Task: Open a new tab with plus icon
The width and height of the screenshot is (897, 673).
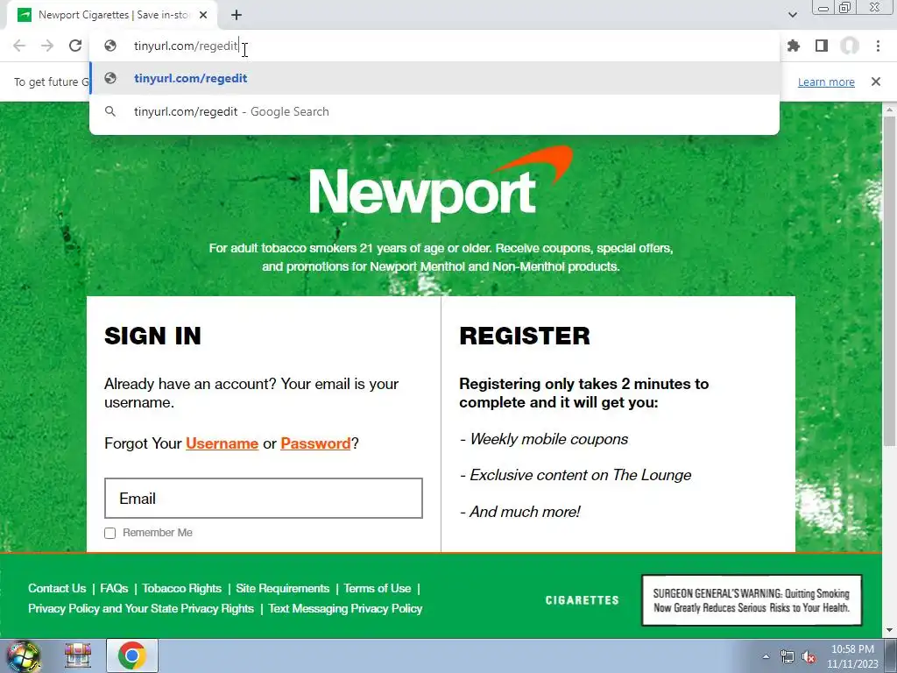Action: tap(237, 15)
